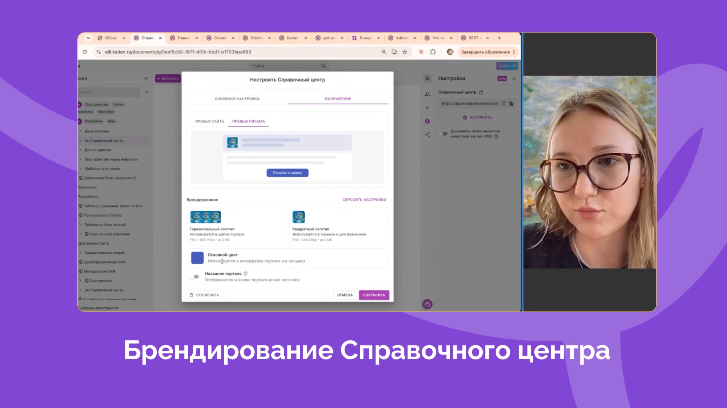Bookmark this page with the star icon
This screenshot has width=727, height=408.
click(405, 52)
